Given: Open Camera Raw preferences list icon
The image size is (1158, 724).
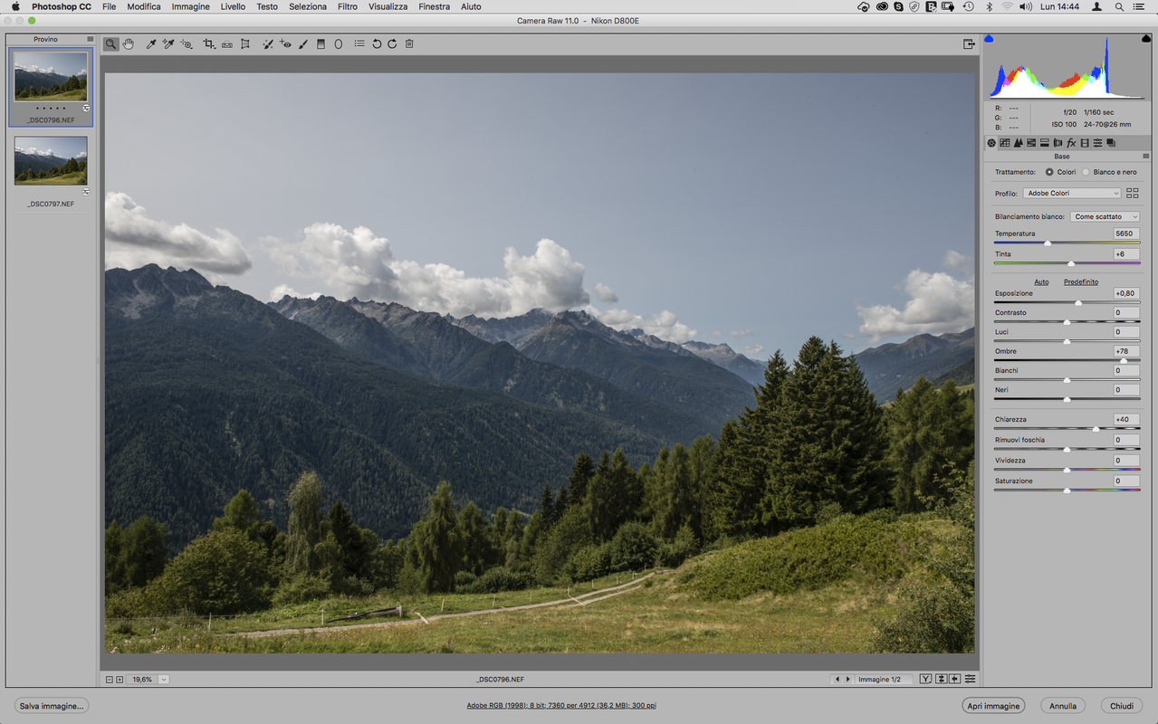Looking at the screenshot, I should [359, 43].
